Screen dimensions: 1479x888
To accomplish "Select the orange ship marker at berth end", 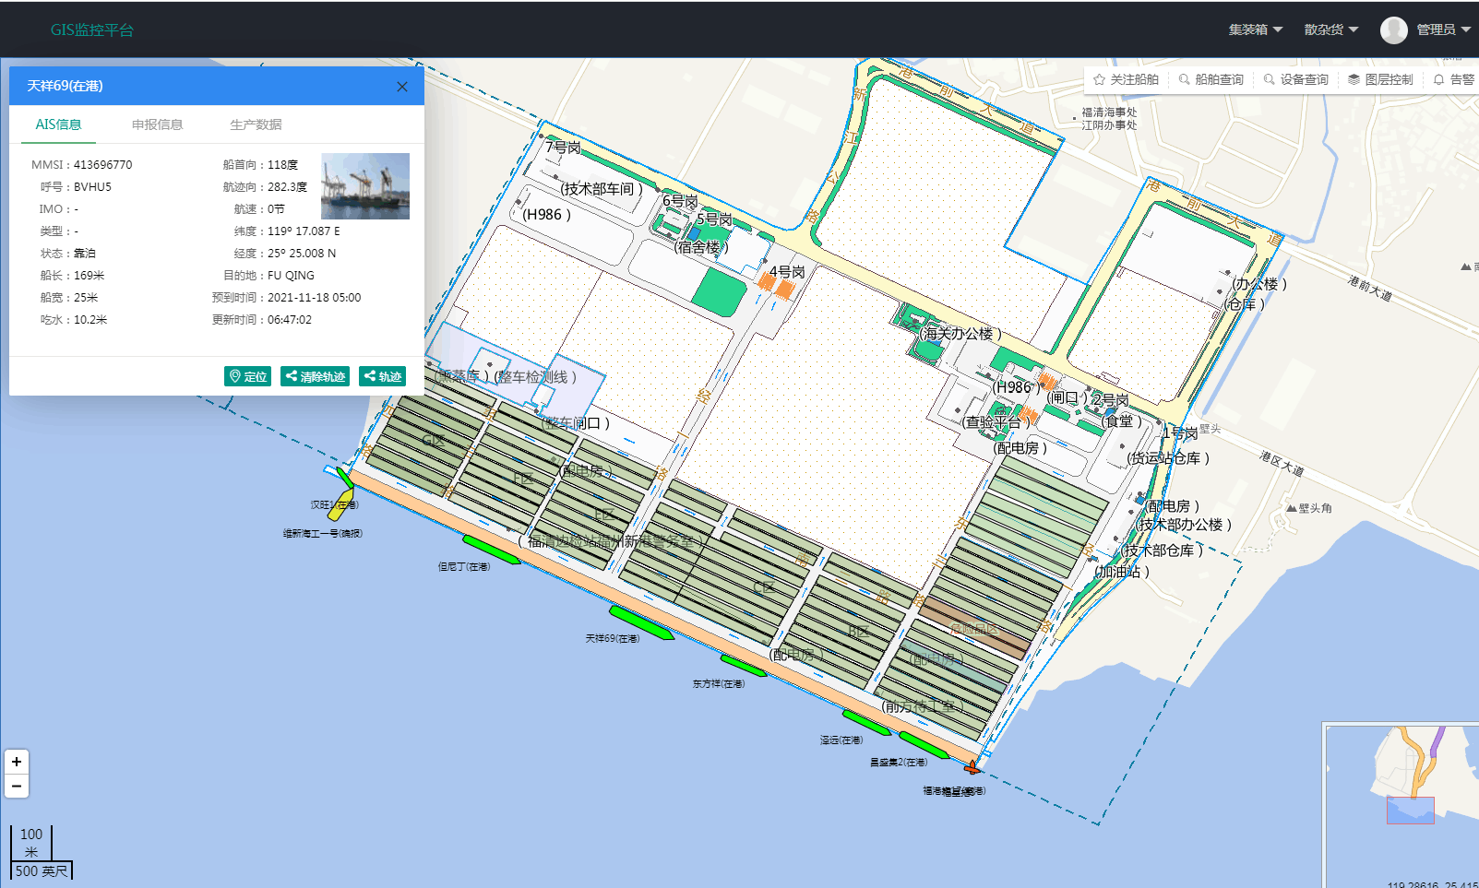I will pyautogui.click(x=972, y=767).
